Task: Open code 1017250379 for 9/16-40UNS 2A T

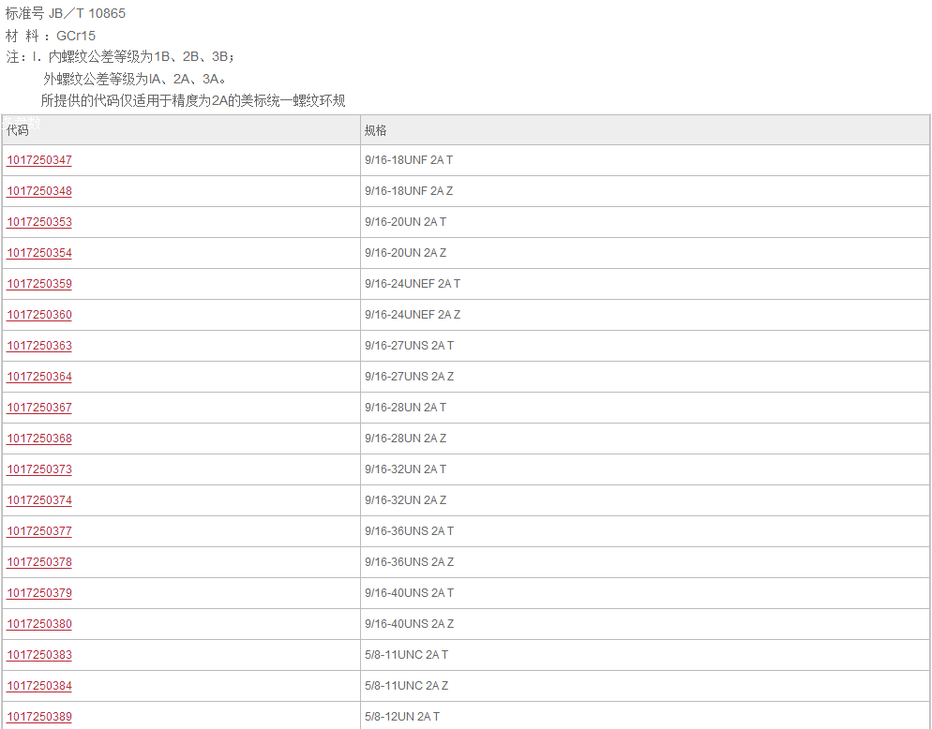Action: (x=39, y=593)
